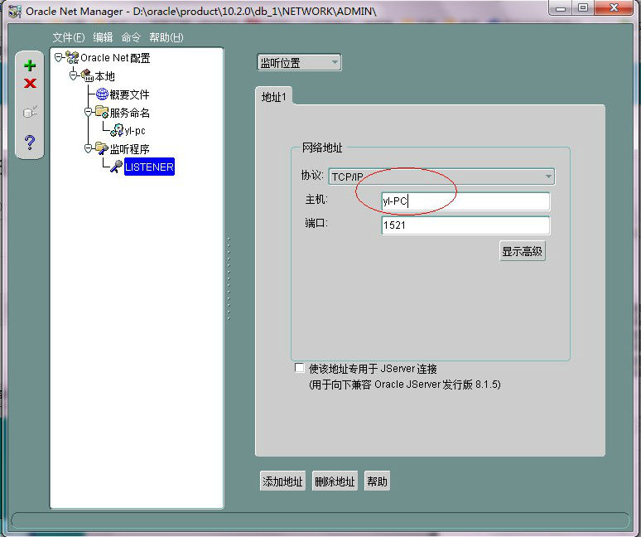This screenshot has height=537, width=641.
Task: Open help via the question mark icon
Action: pyautogui.click(x=30, y=142)
